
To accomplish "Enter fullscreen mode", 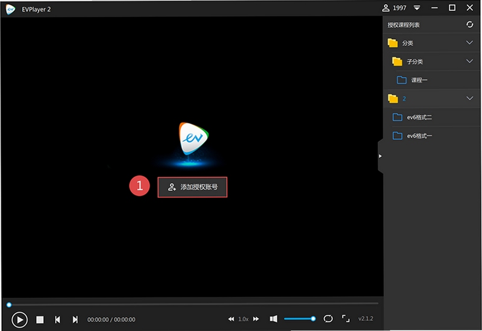I will click(x=345, y=319).
